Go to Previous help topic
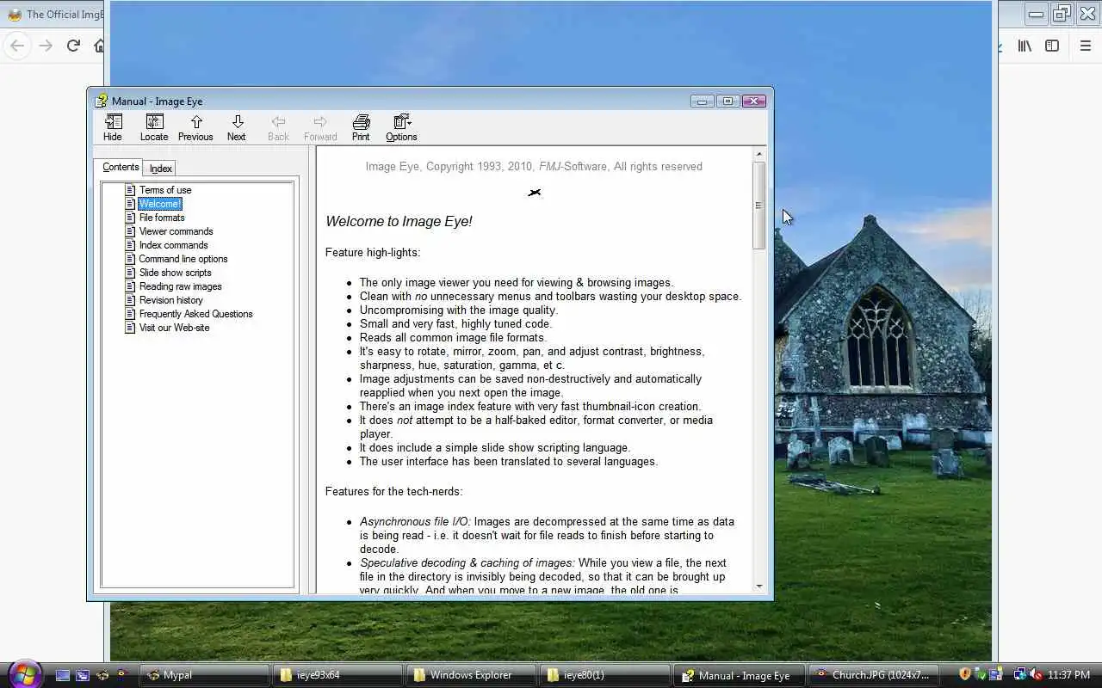Viewport: 1102px width, 688px height. (195, 127)
